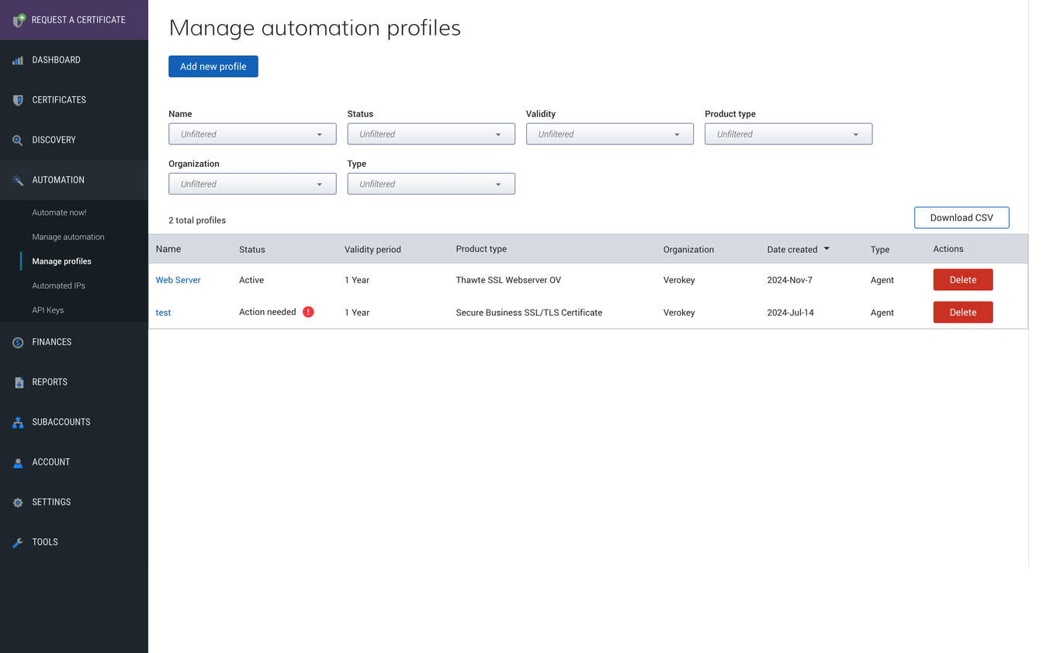Viewport: 1043px width, 653px height.
Task: Click the Tools wrench icon at sidebar bottom
Action: pyautogui.click(x=17, y=541)
